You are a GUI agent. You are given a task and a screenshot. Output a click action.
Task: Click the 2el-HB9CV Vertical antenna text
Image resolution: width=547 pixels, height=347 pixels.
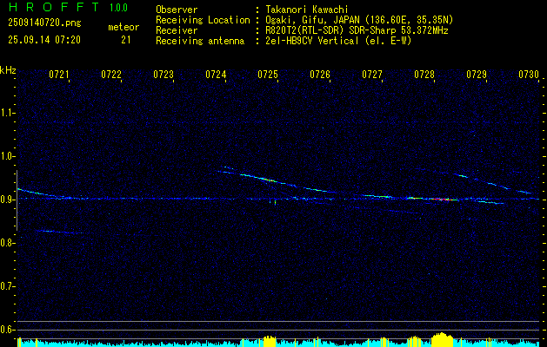(x=337, y=41)
